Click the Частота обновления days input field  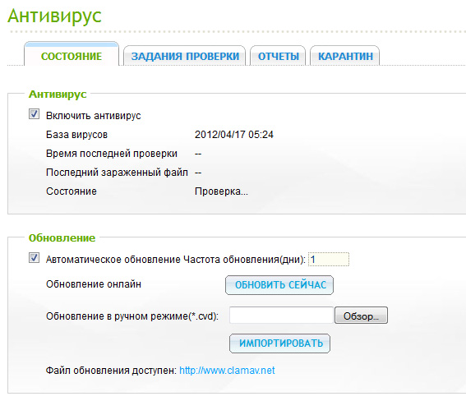coord(329,260)
